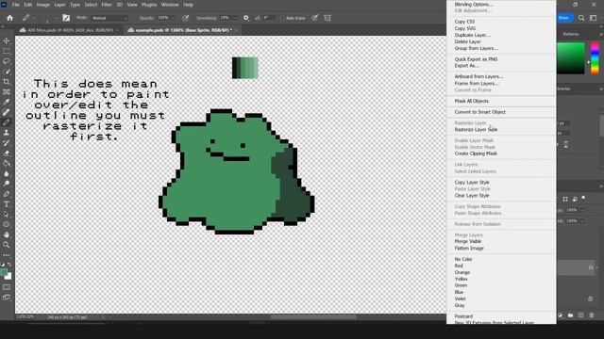Click the new group folder icon
This screenshot has height=339, width=604.
(570, 315)
